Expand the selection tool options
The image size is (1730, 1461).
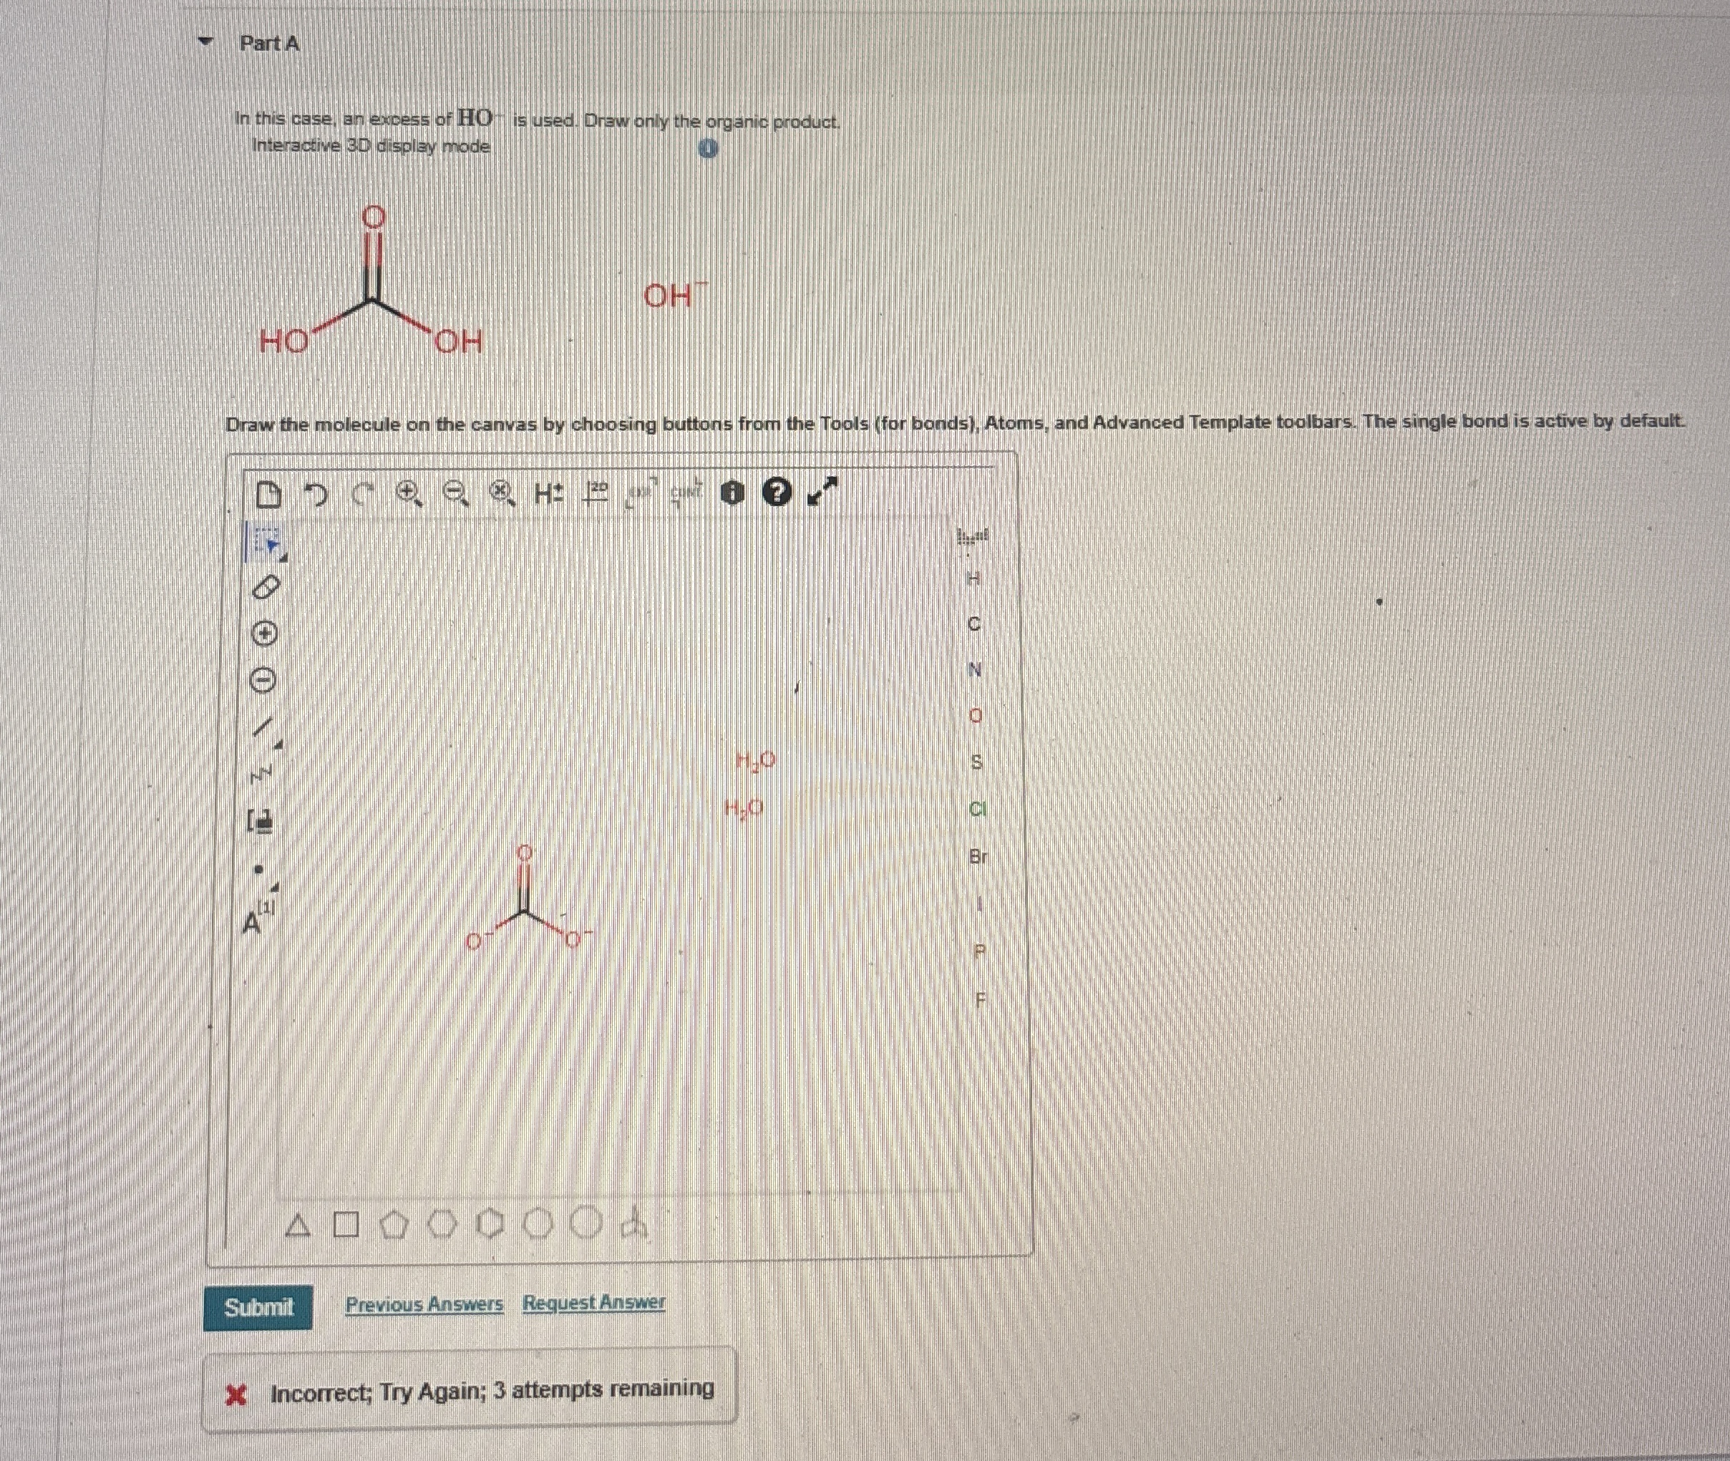tap(283, 558)
